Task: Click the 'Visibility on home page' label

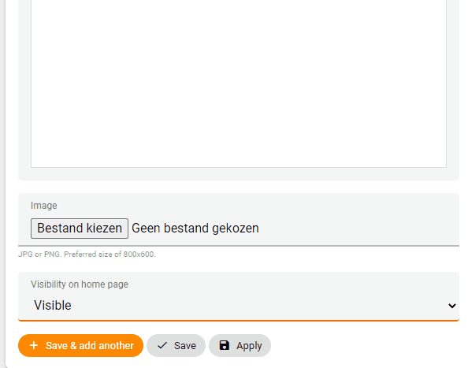Action: 80,284
